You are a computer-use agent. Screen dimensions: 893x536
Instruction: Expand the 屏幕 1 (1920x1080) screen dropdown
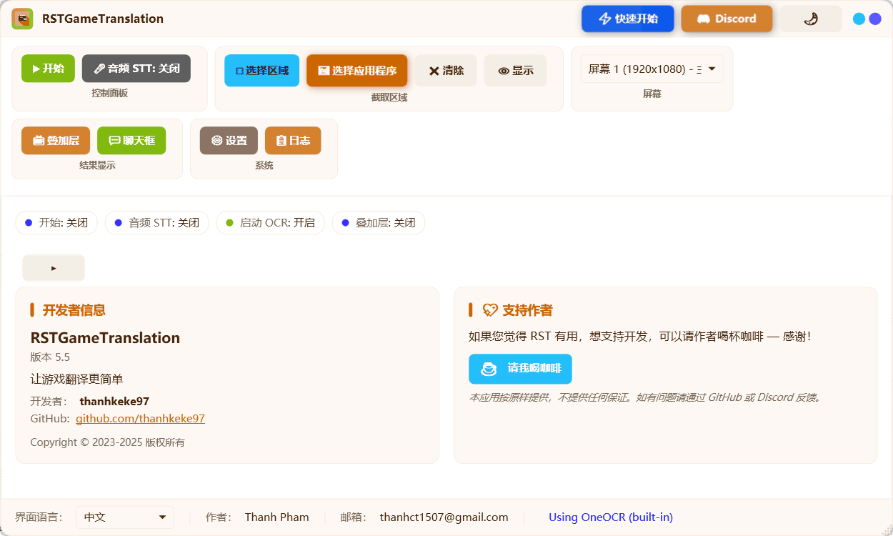(x=652, y=69)
